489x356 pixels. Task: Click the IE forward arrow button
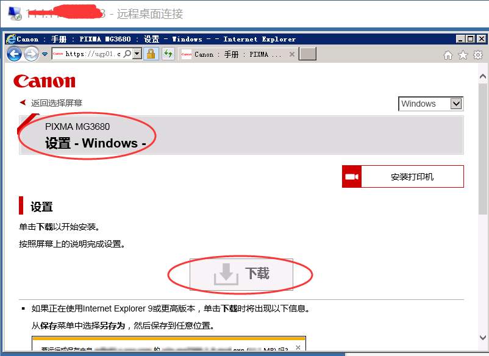pos(31,54)
